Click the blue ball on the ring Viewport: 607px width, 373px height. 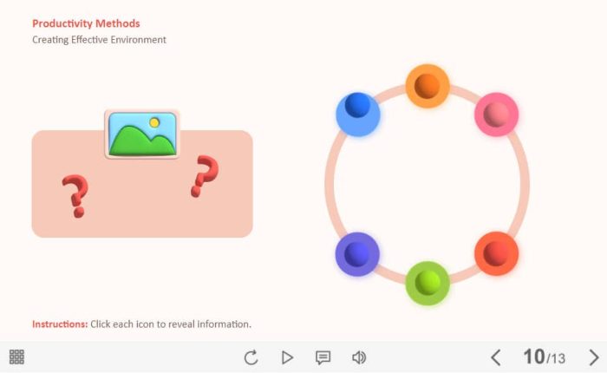358,114
